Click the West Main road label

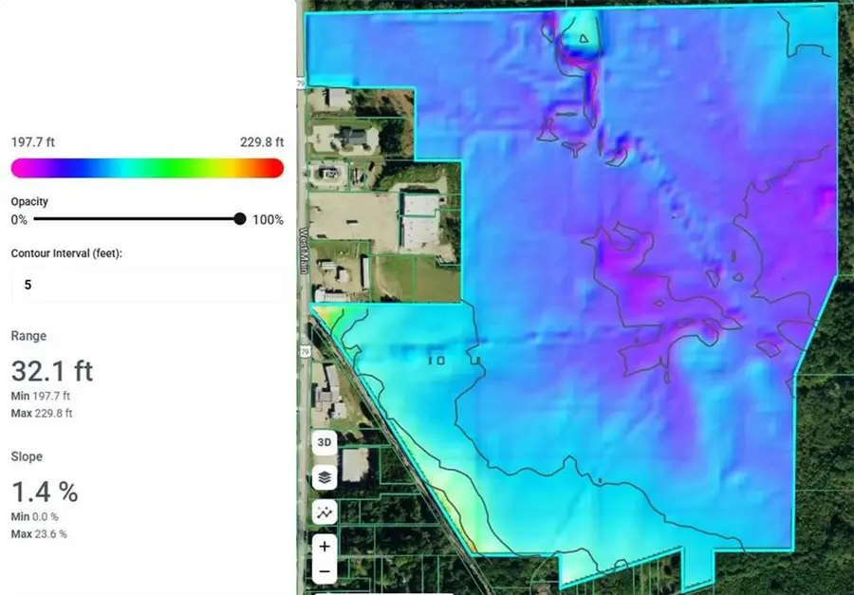pos(305,249)
